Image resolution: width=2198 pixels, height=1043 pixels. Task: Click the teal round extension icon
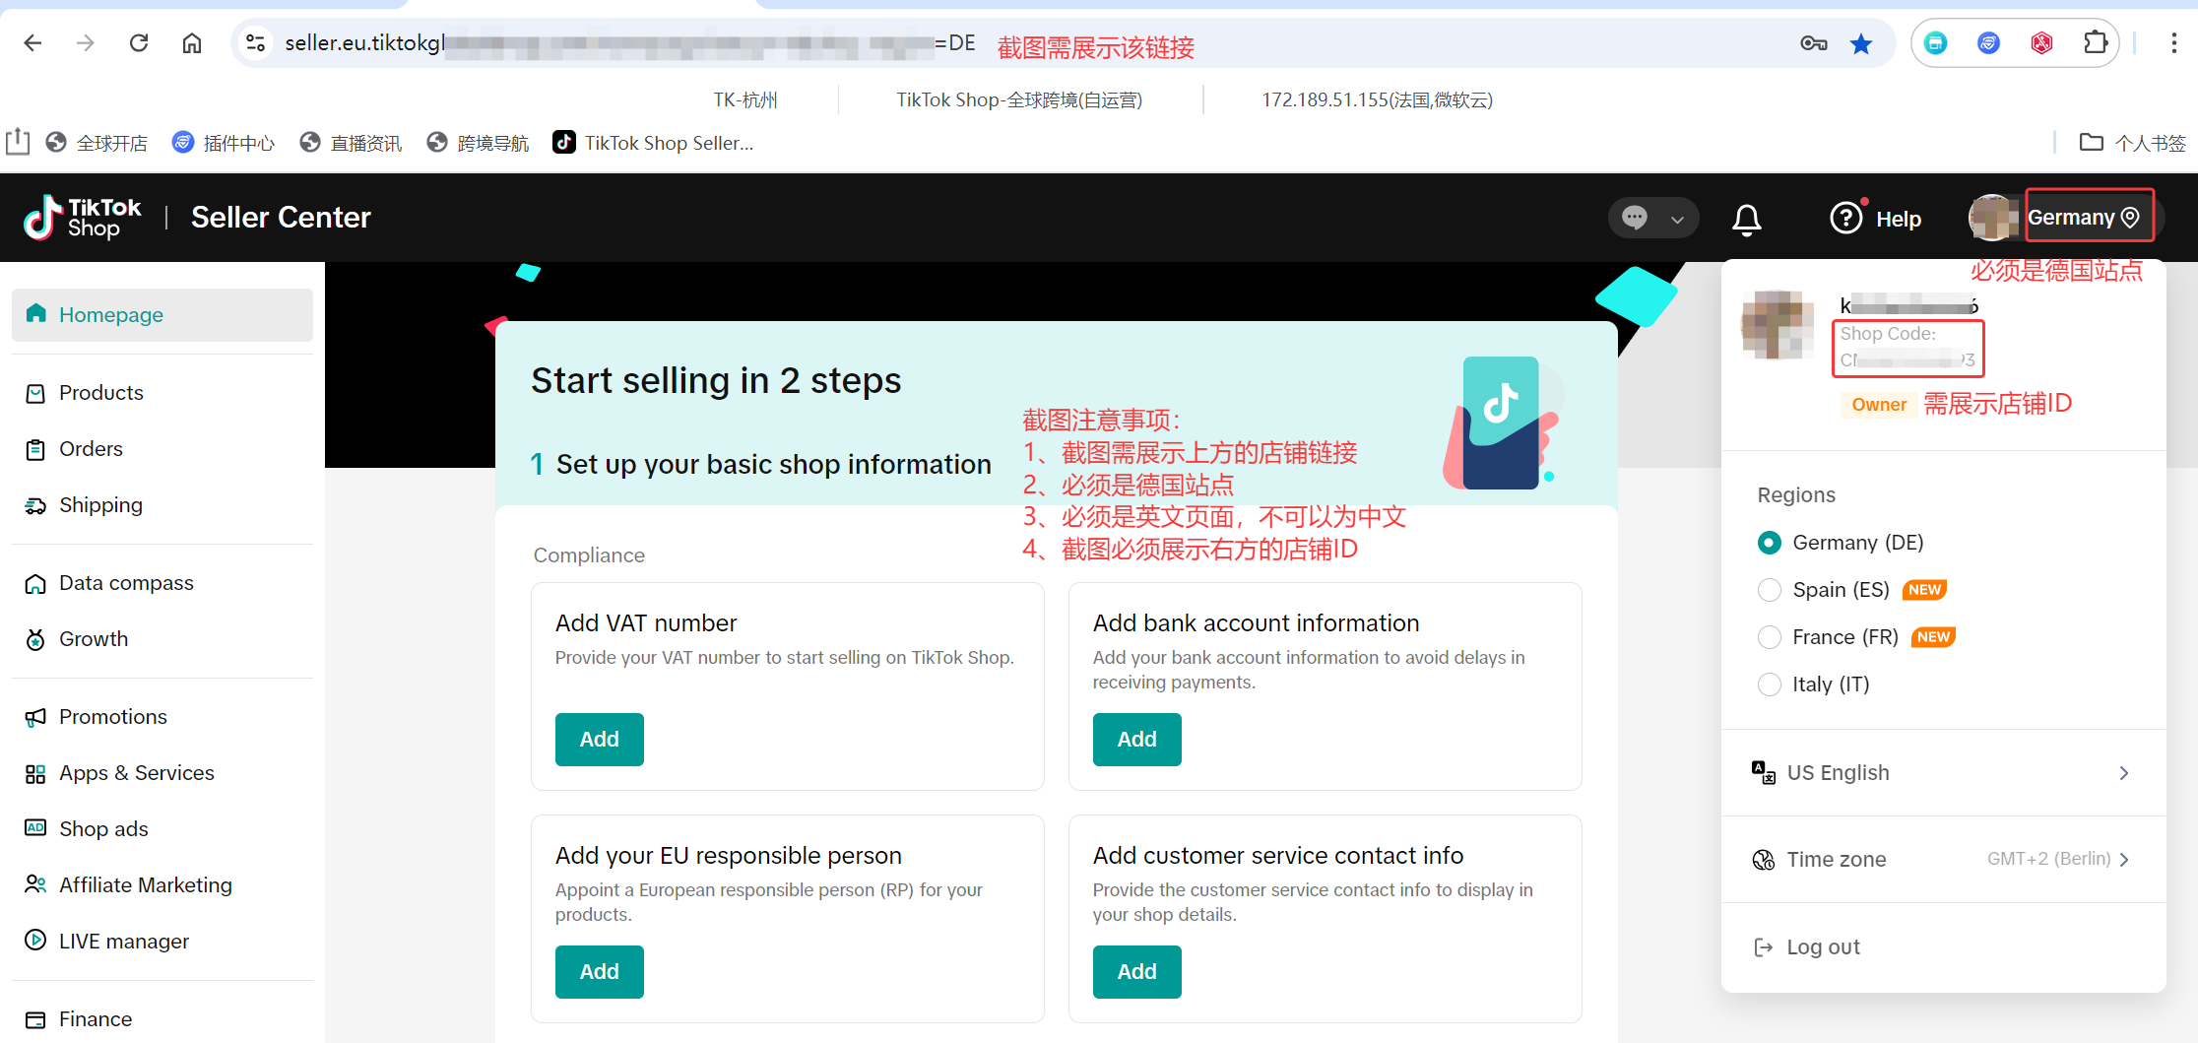point(1936,43)
